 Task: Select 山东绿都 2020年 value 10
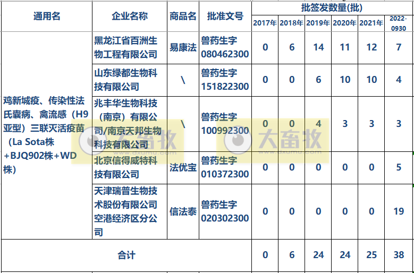[x=345, y=80]
